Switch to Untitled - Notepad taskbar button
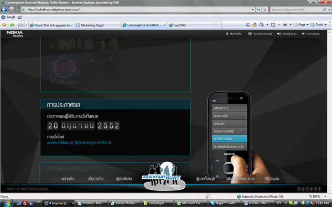The image size is (332, 207). tap(91, 203)
